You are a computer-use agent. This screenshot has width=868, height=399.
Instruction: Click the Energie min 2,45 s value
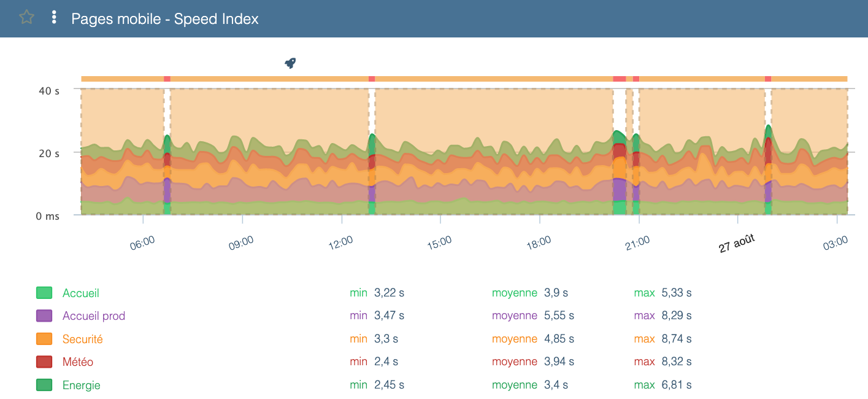[x=389, y=385]
